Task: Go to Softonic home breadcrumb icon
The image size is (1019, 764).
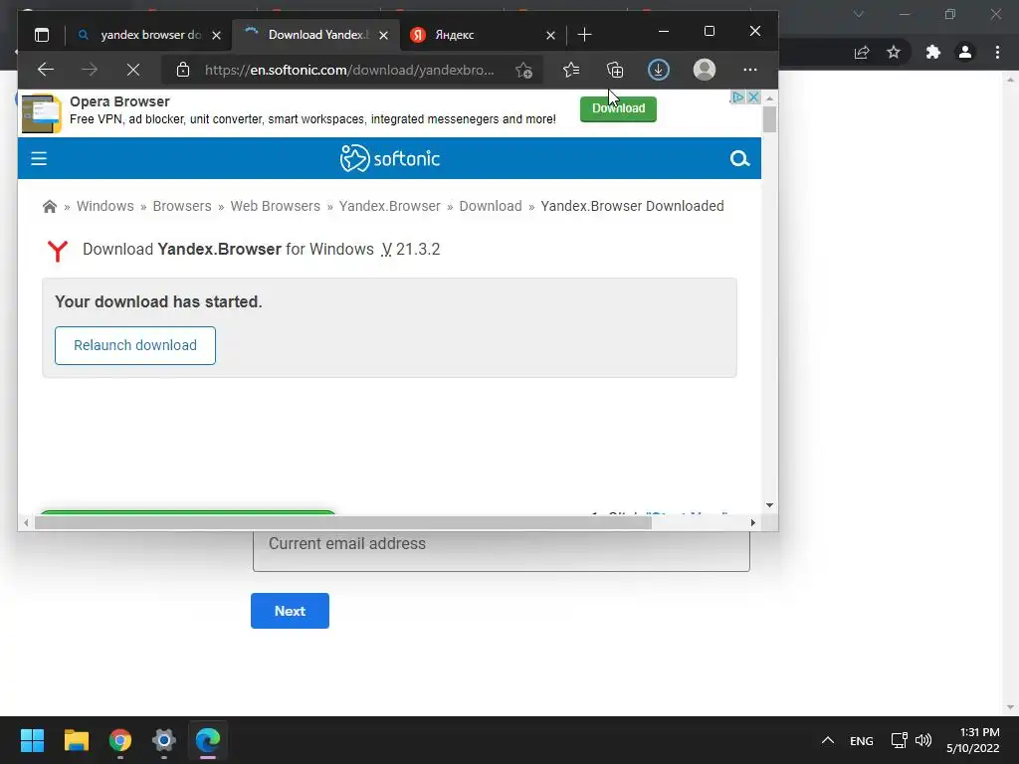Action: [x=50, y=207]
